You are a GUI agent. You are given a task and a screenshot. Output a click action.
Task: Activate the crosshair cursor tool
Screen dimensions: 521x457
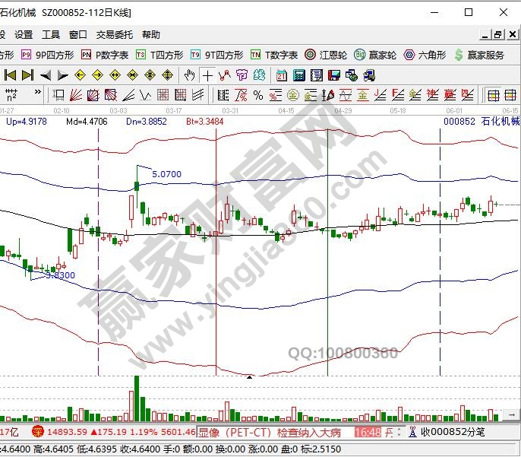(x=207, y=75)
